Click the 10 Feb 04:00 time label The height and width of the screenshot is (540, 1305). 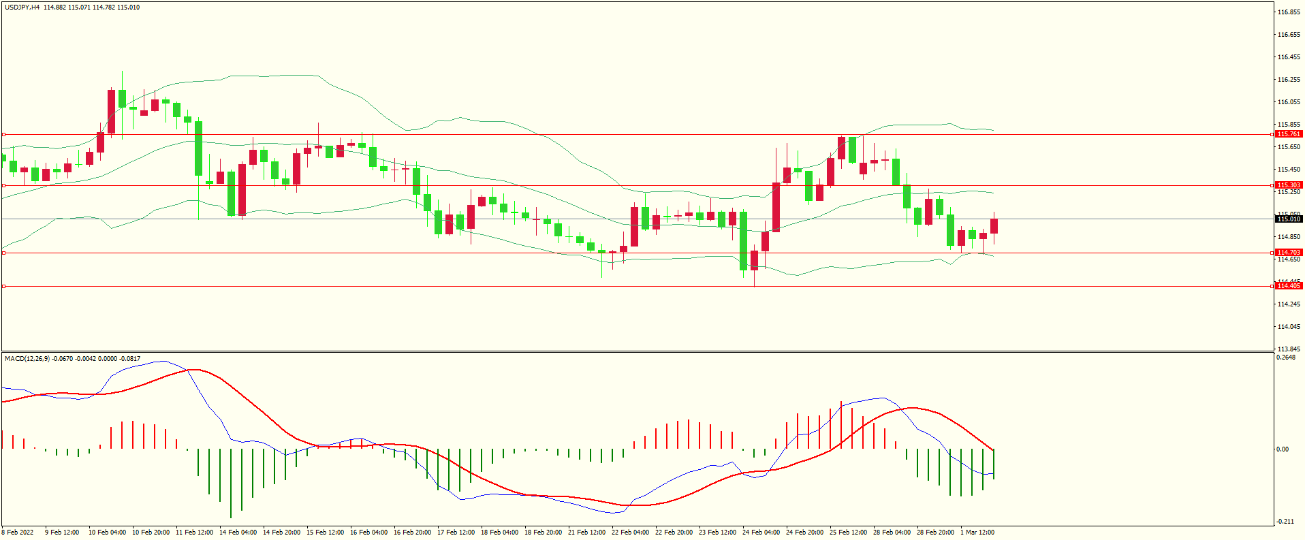click(107, 533)
